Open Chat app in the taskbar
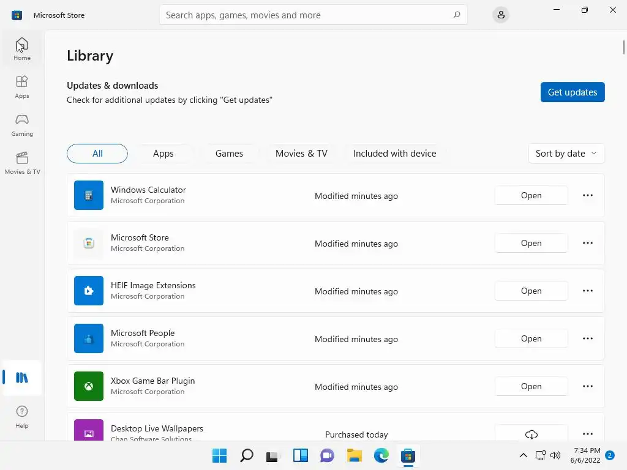The width and height of the screenshot is (627, 470). coord(327,455)
